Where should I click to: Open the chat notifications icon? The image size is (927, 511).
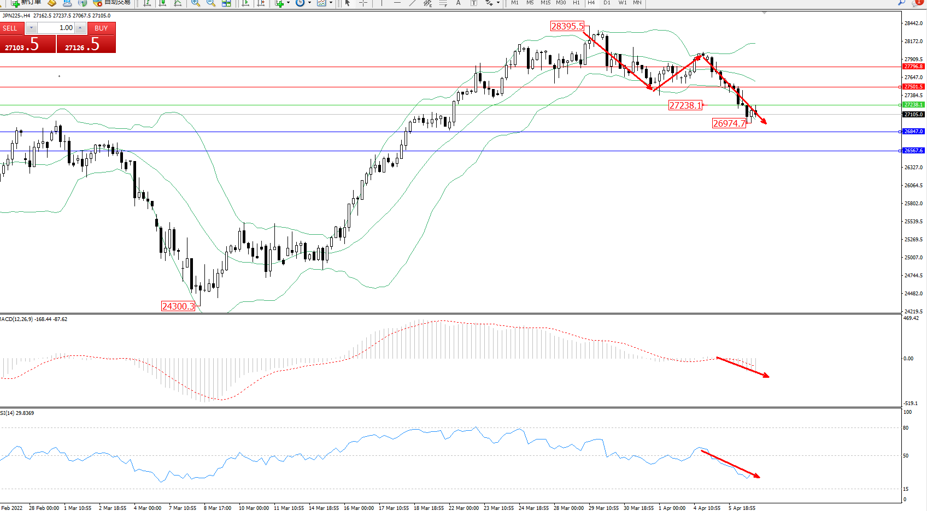[917, 3]
